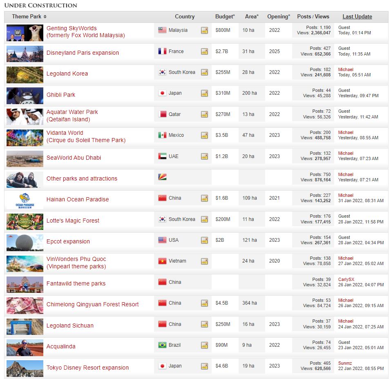Open the Epcot expansion thread
391x379 pixels.
68,242
